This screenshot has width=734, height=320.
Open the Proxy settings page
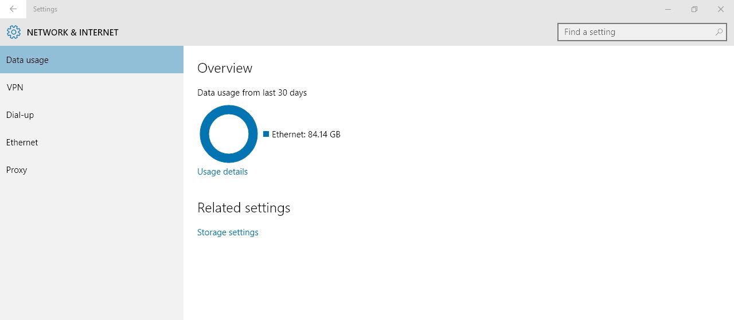coord(92,169)
